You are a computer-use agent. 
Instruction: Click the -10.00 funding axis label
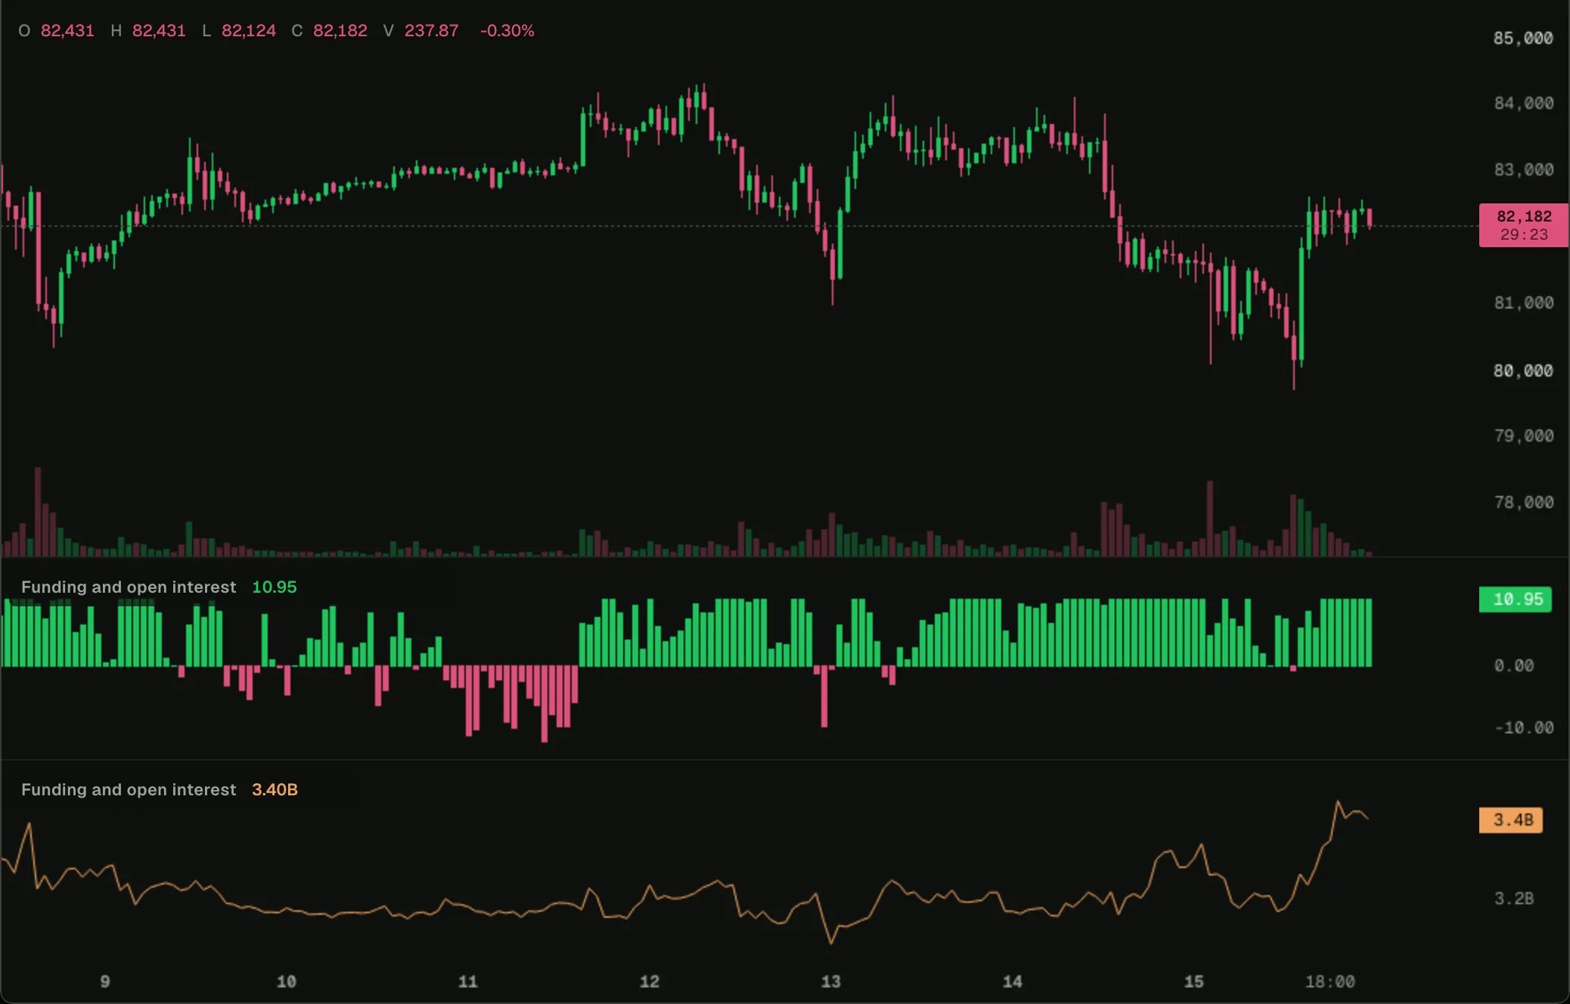pyautogui.click(x=1523, y=728)
